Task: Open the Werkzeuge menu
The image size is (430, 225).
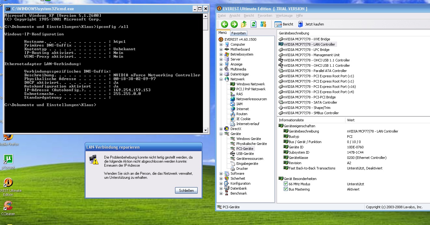Action: coord(284,16)
